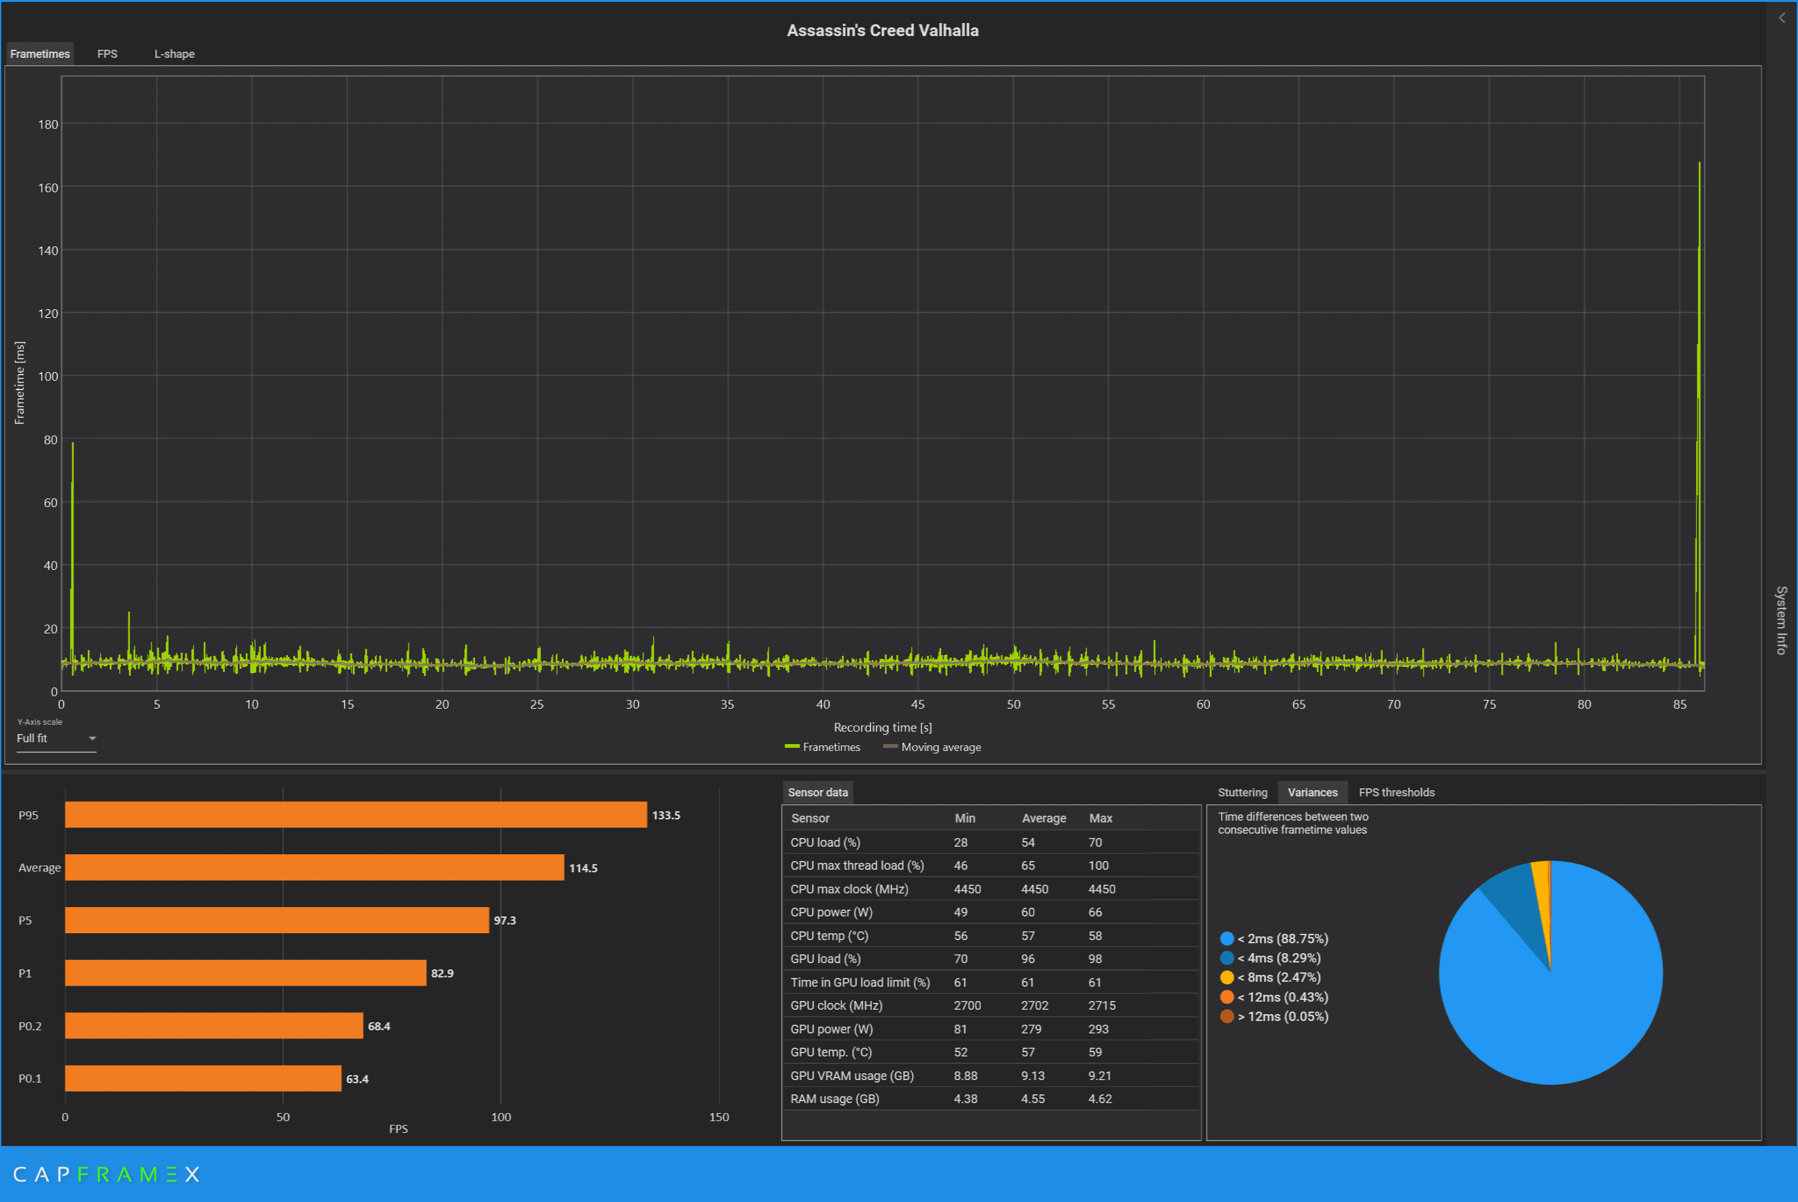1798x1202 pixels.
Task: Click the collapse chevron at the top right
Action: 1782,17
